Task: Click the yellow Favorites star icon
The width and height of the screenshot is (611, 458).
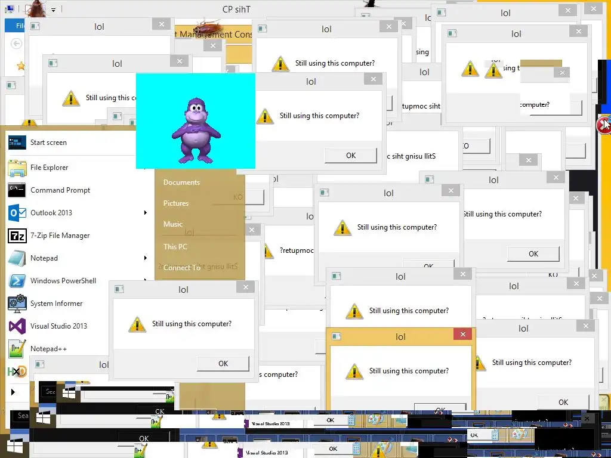Action: (21, 66)
